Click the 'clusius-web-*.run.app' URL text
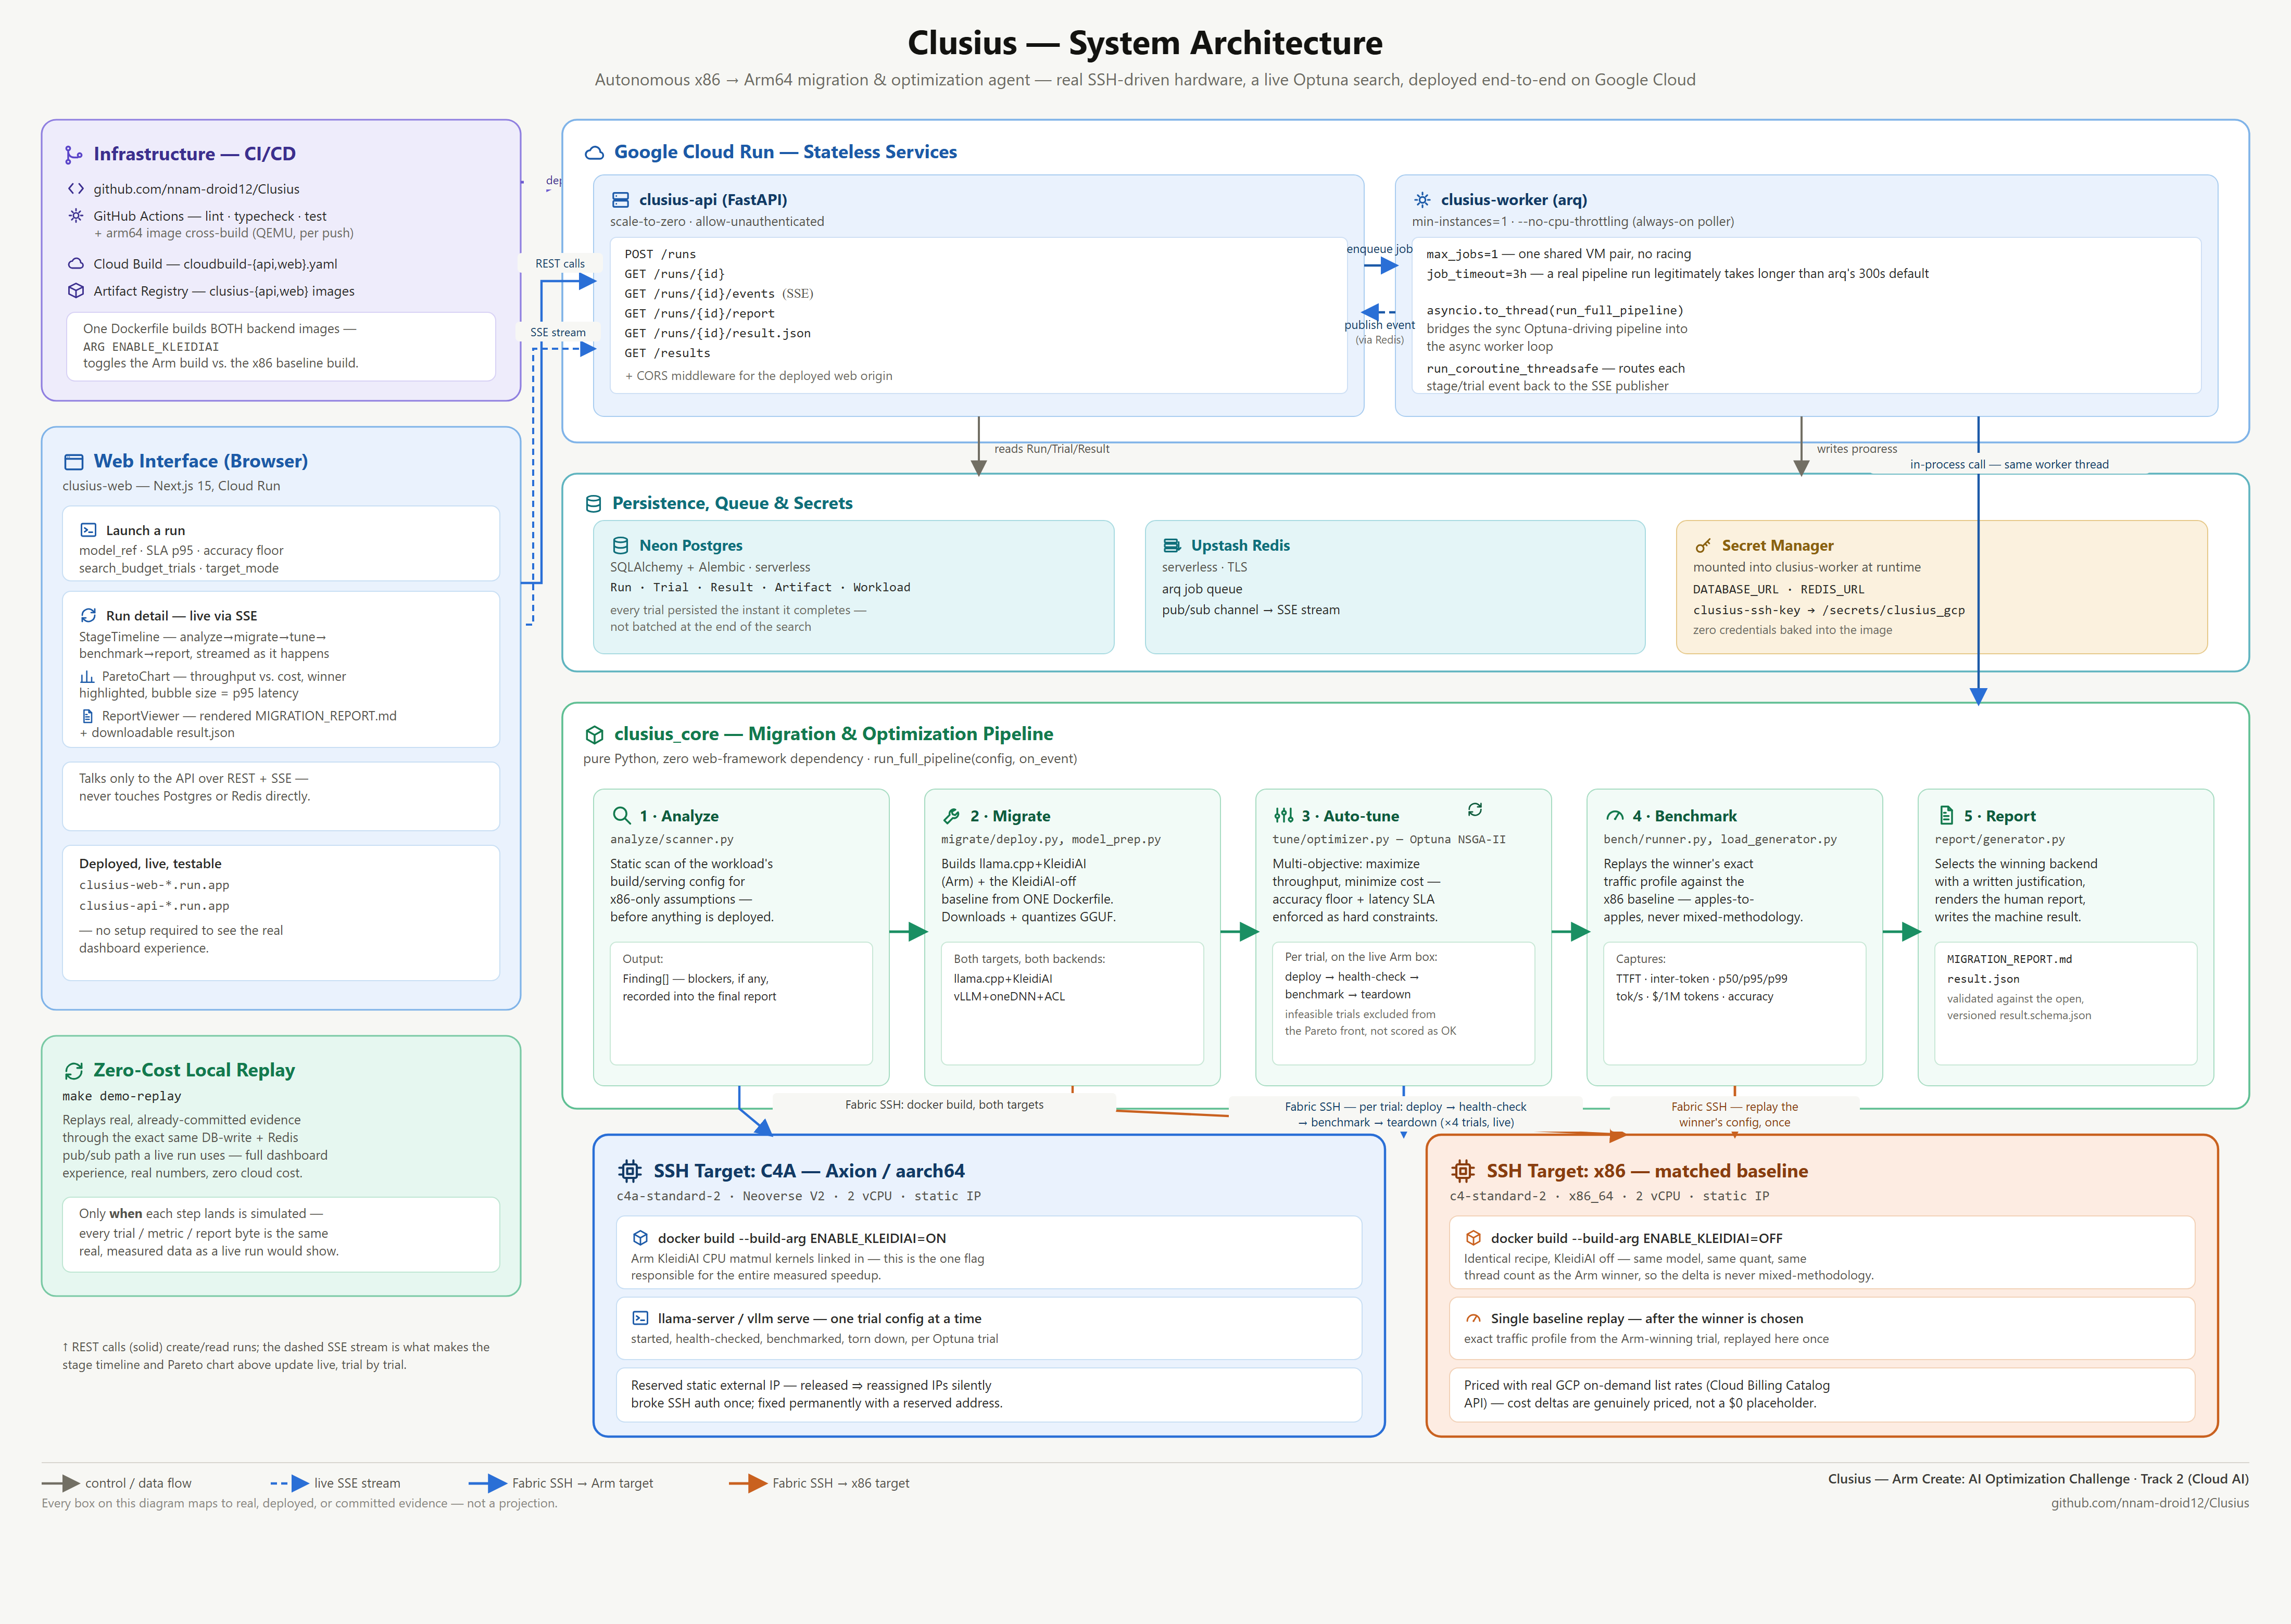 click(x=154, y=885)
